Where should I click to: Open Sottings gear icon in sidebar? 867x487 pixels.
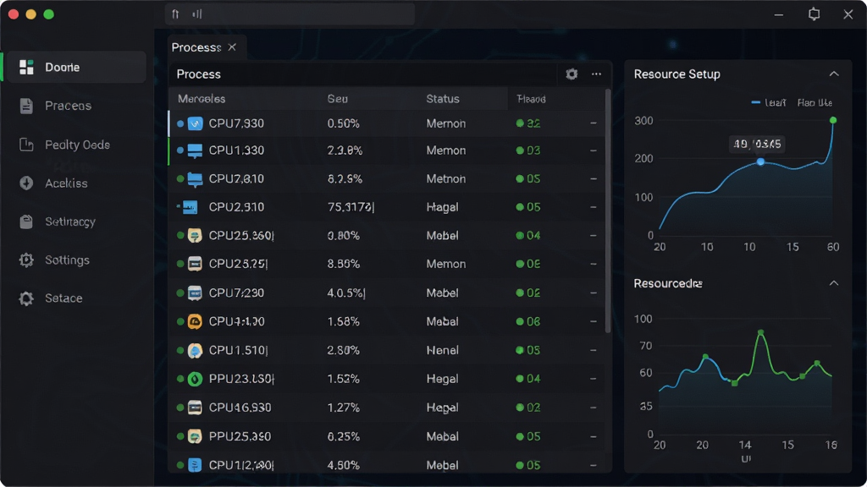(26, 260)
